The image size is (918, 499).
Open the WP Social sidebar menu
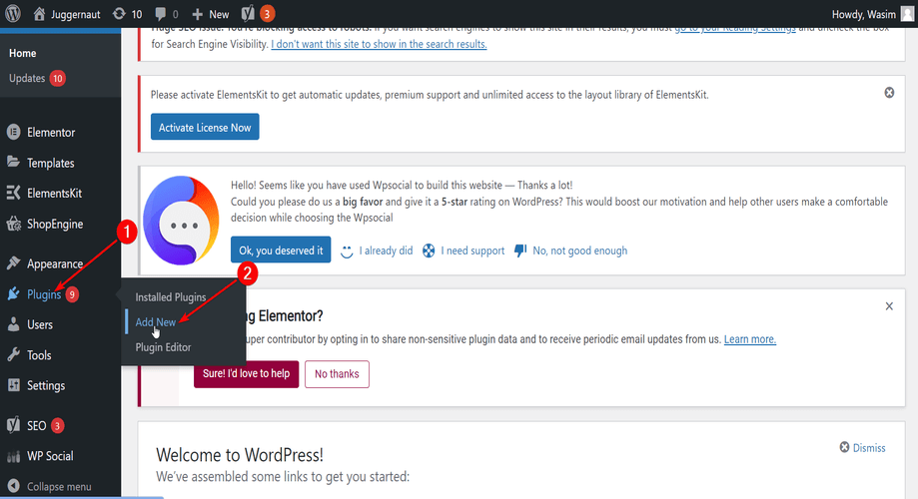(50, 456)
